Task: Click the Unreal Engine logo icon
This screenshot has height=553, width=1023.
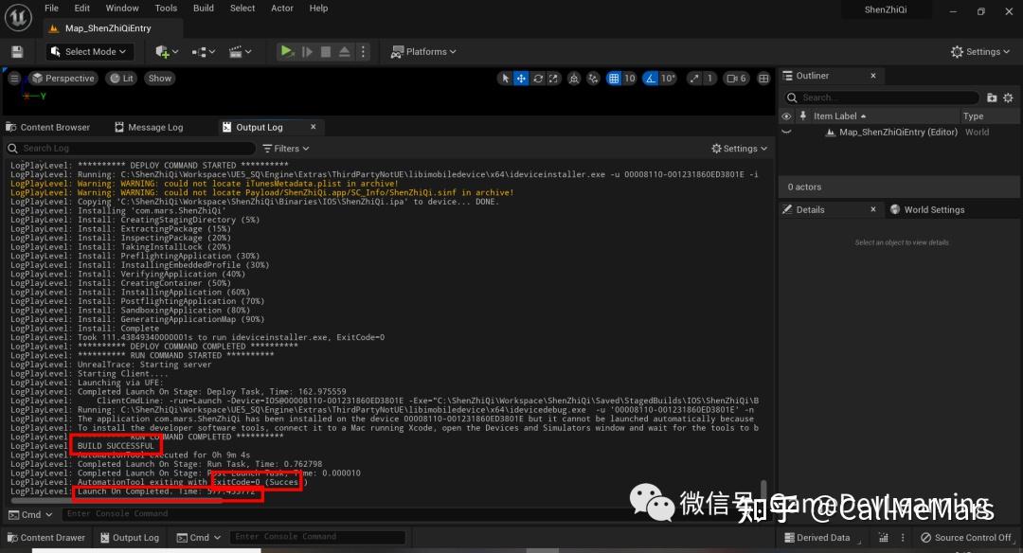Action: click(18, 17)
